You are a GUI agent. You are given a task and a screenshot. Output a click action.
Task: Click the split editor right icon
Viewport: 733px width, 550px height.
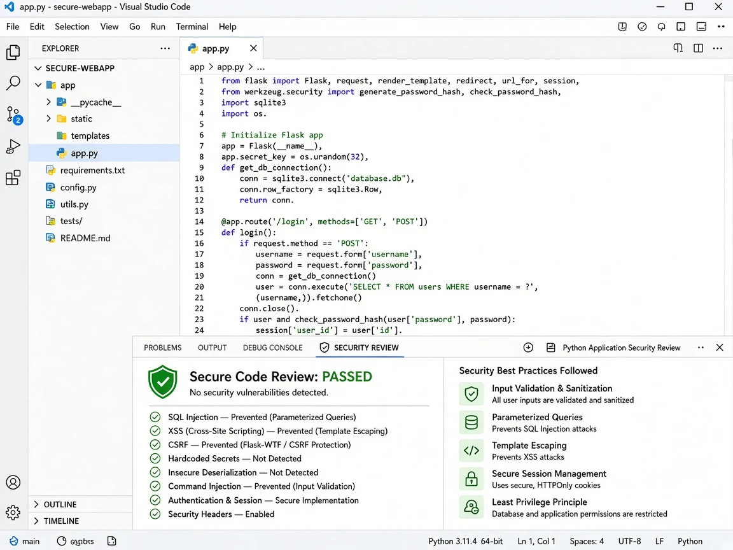coord(699,48)
